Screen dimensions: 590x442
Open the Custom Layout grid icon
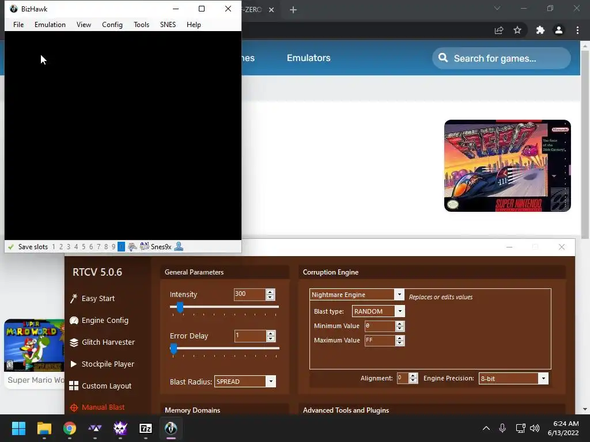click(74, 386)
